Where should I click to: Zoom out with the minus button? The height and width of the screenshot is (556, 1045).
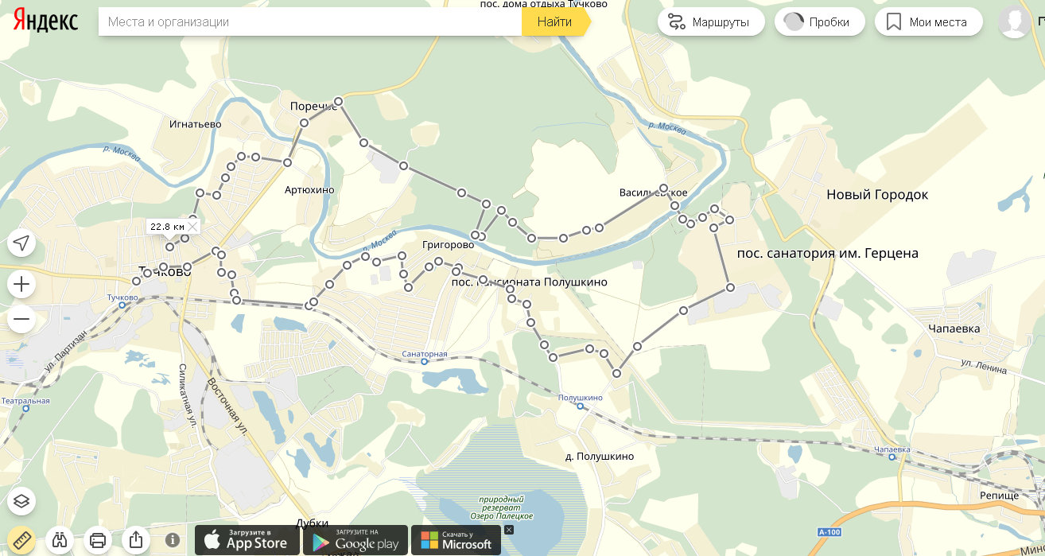[21, 320]
